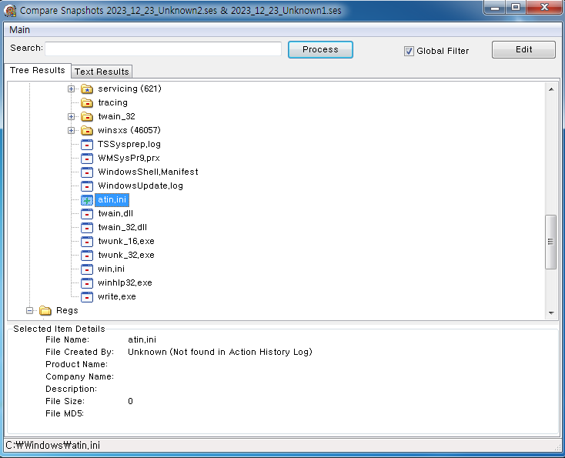Select WindowsShell.Manifest in the tree
This screenshot has width=565, height=458.
(x=148, y=172)
